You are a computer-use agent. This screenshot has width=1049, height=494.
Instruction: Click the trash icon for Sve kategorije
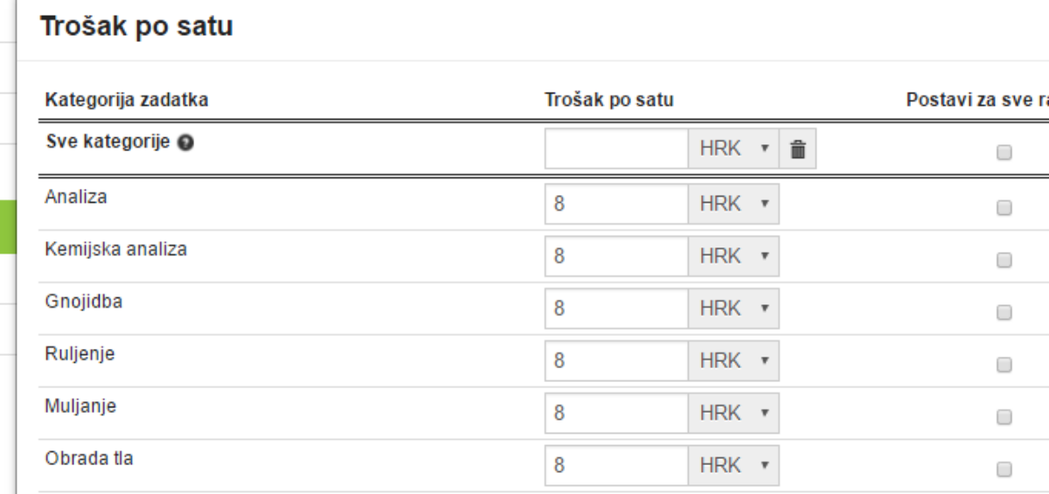coord(797,150)
